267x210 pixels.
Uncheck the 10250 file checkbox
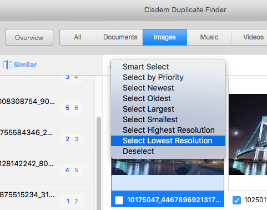click(236, 200)
